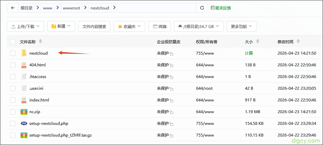The height and width of the screenshot is (145, 323).
Task: Open the 新建 dropdown
Action: pos(61,26)
